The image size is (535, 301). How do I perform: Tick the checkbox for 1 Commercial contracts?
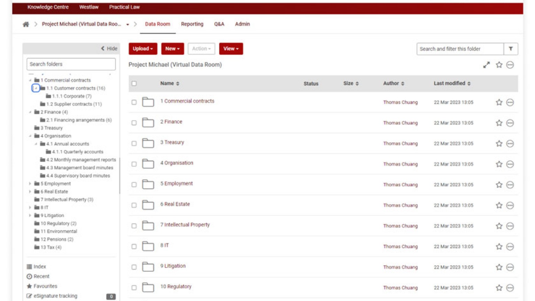134,102
